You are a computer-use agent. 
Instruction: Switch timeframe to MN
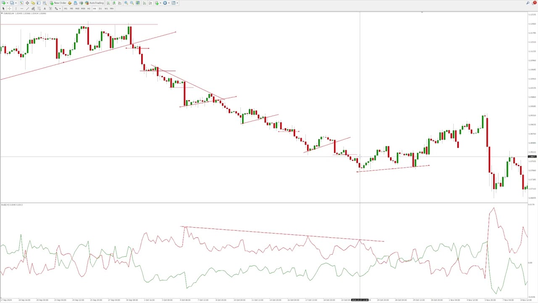(x=112, y=8)
